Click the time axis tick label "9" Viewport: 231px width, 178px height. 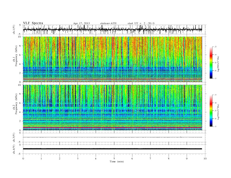click(x=187, y=159)
